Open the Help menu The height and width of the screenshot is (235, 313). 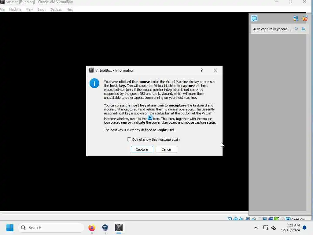tap(70, 9)
